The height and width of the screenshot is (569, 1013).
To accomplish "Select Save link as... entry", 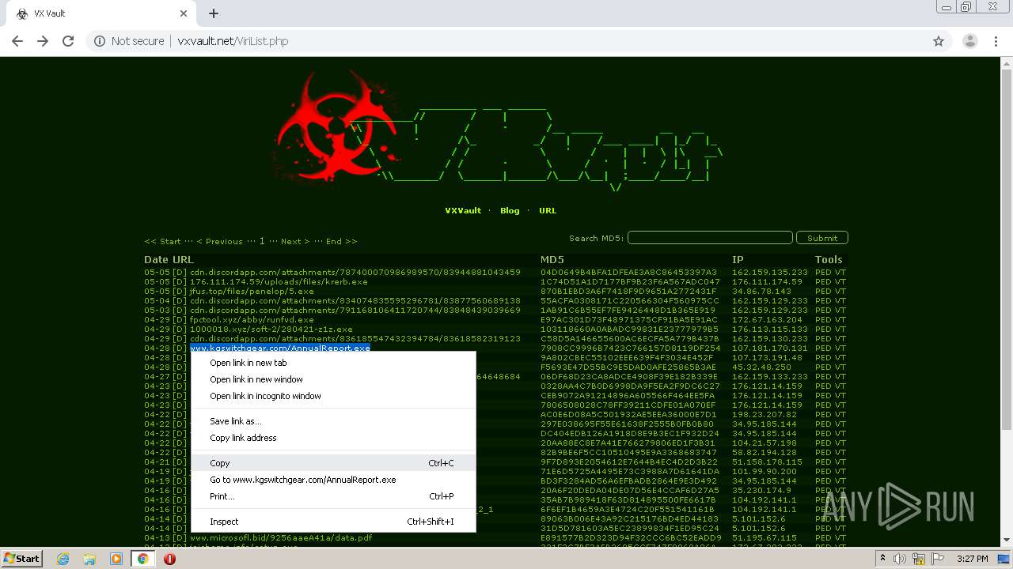I will 333,421.
